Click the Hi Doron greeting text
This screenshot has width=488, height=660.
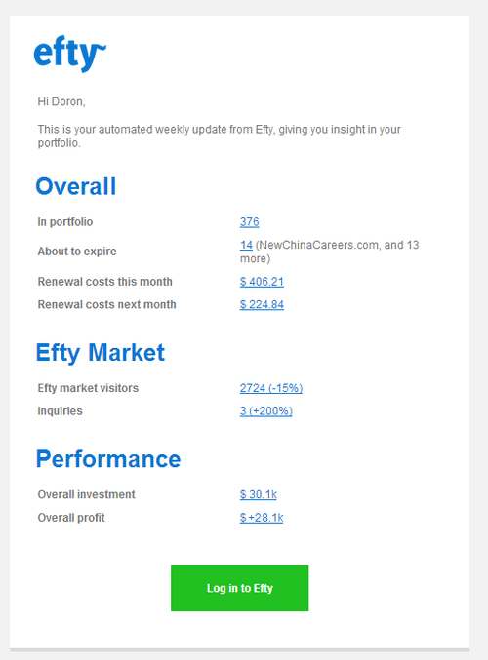point(61,101)
